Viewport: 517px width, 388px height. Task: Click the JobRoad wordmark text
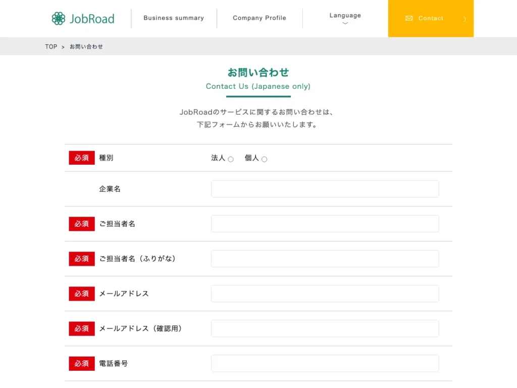click(92, 19)
